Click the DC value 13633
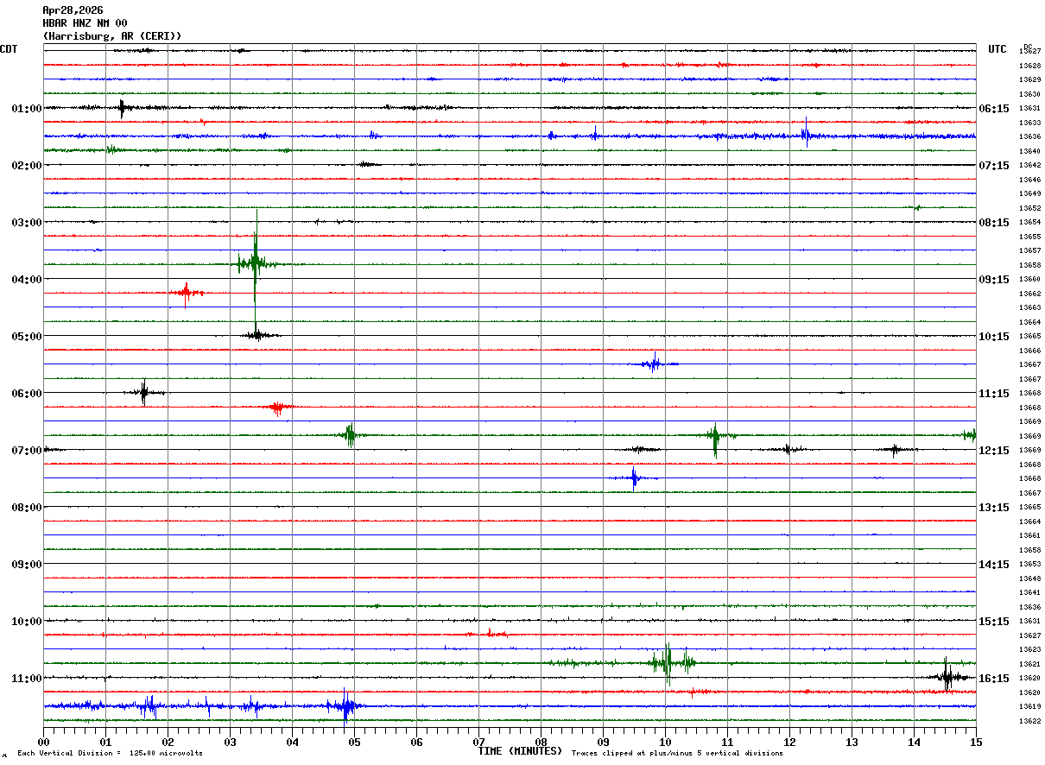Image resolution: width=1045 pixels, height=765 pixels. coord(1029,123)
